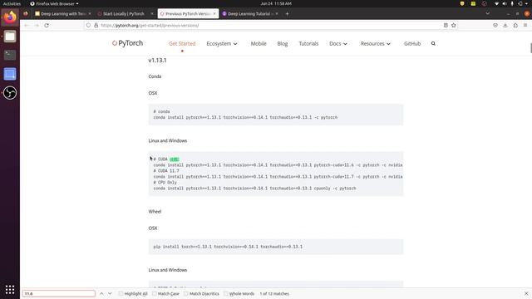Open the Activities overview
This screenshot has width=532, height=299.
(12, 3)
